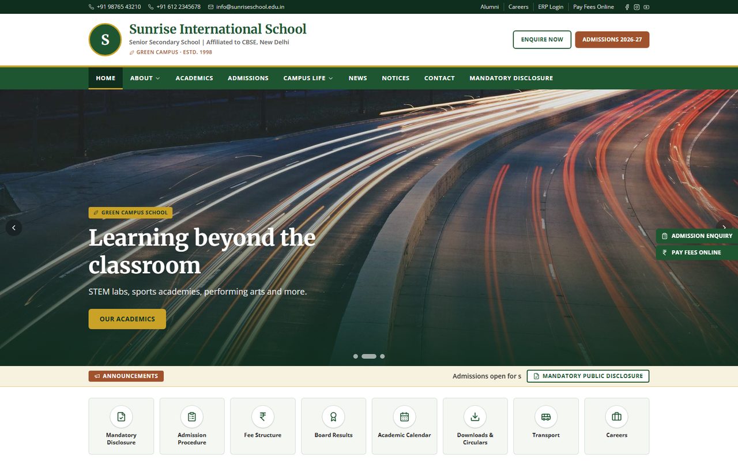Open Mandatory Disclosure in the navigation bar
The height and width of the screenshot is (461, 738).
(x=511, y=78)
